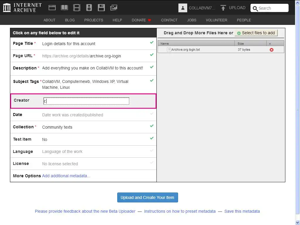Sort files by Name column header
Screen dimensions: 300x225
coord(196,43)
